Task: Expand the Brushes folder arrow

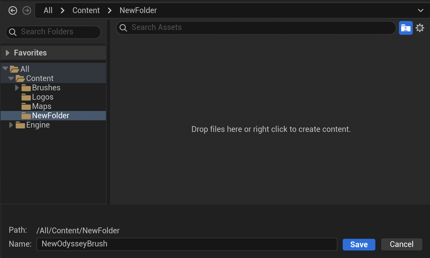Action: click(x=17, y=88)
